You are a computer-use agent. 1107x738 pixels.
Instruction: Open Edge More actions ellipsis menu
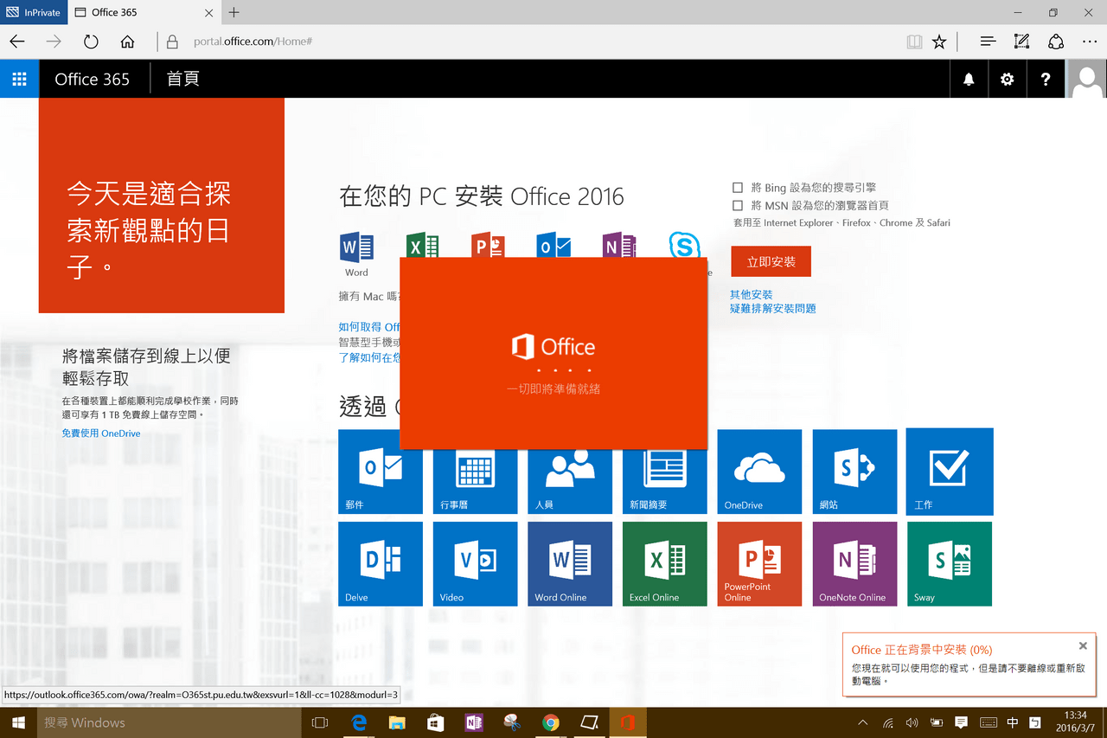pyautogui.click(x=1090, y=42)
